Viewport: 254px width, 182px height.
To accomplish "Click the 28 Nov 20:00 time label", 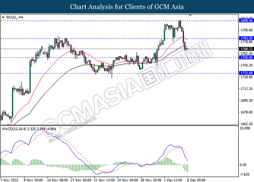I will pos(151,180).
